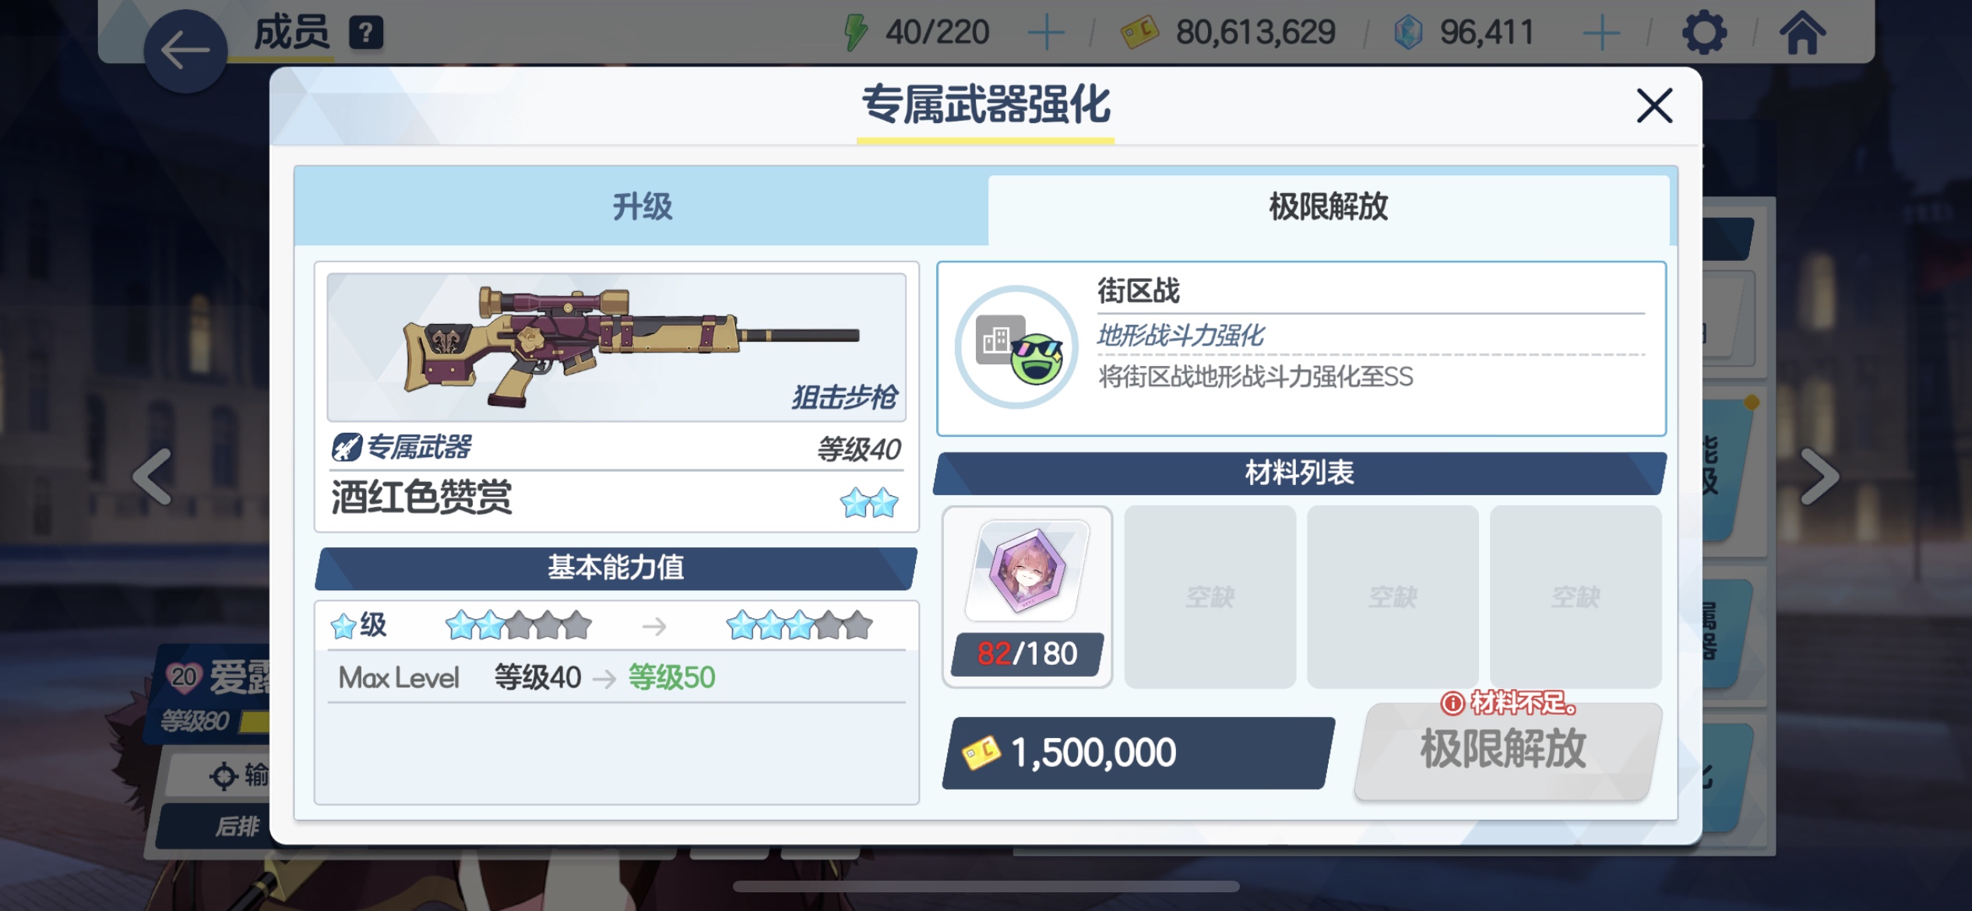Viewport: 1972px width, 911px height.
Task: Go to home screen icon
Action: click(x=1802, y=33)
